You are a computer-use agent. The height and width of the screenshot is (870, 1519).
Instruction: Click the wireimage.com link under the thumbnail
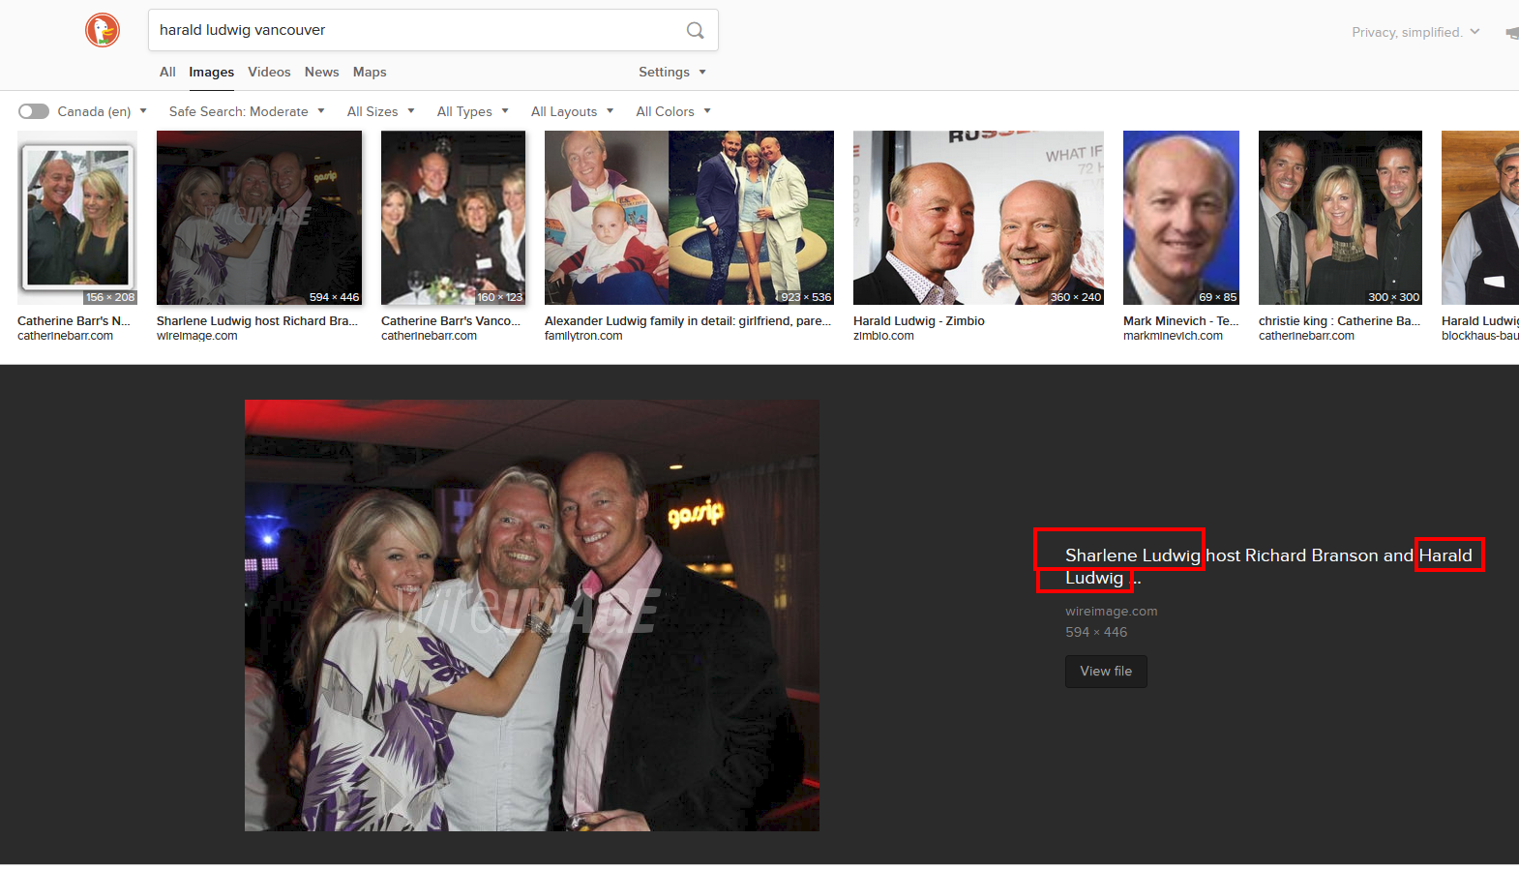[x=196, y=336]
